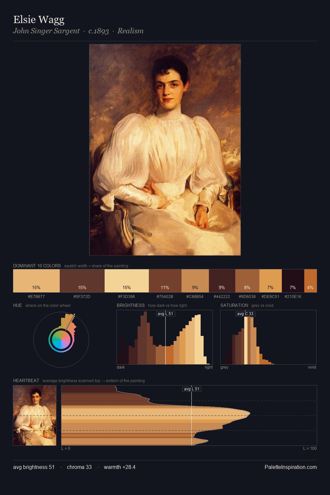Screen dimensions: 330x495
Task: Click the #E7B677 hex code label
Action: click(36, 297)
